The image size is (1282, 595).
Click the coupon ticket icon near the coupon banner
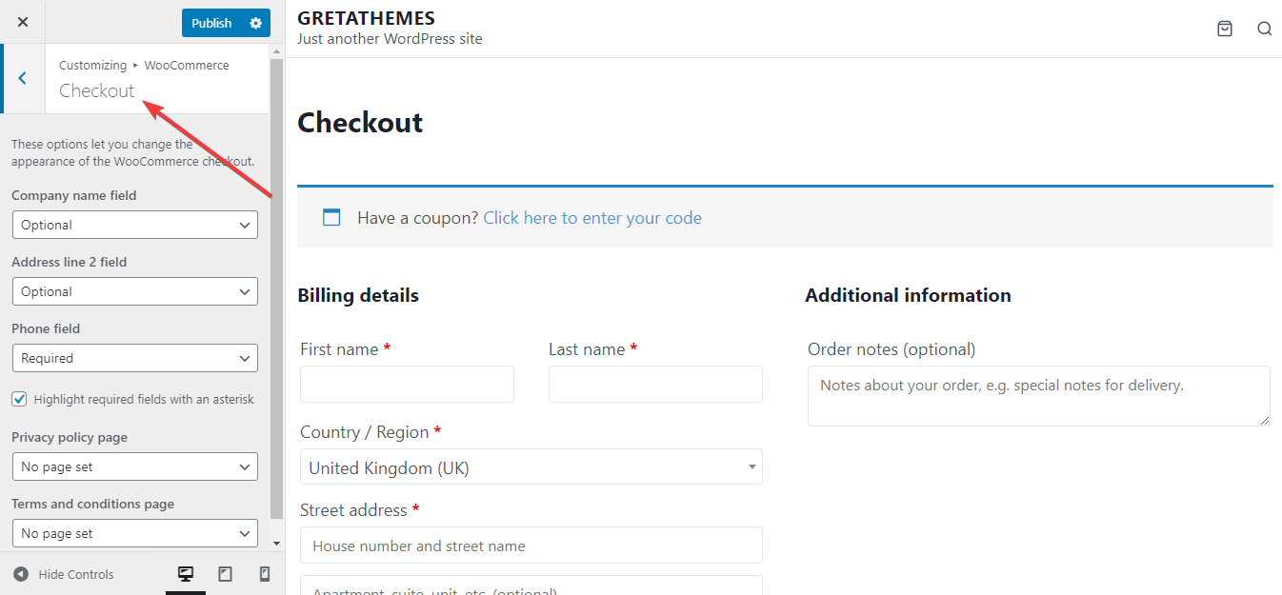(331, 217)
